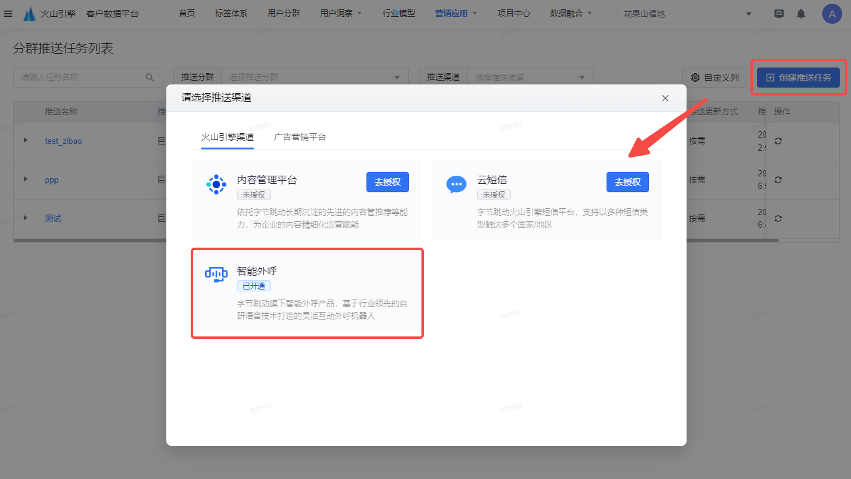Viewport: 851px width, 479px height.
Task: Click the 云短信 chat bubble icon
Action: click(456, 184)
